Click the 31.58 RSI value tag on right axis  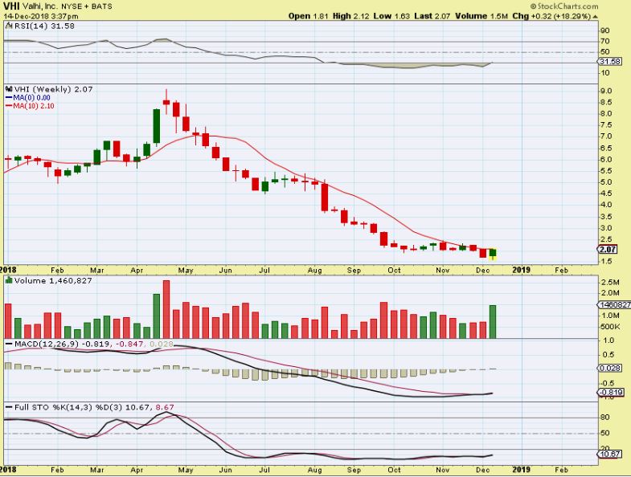(x=610, y=62)
